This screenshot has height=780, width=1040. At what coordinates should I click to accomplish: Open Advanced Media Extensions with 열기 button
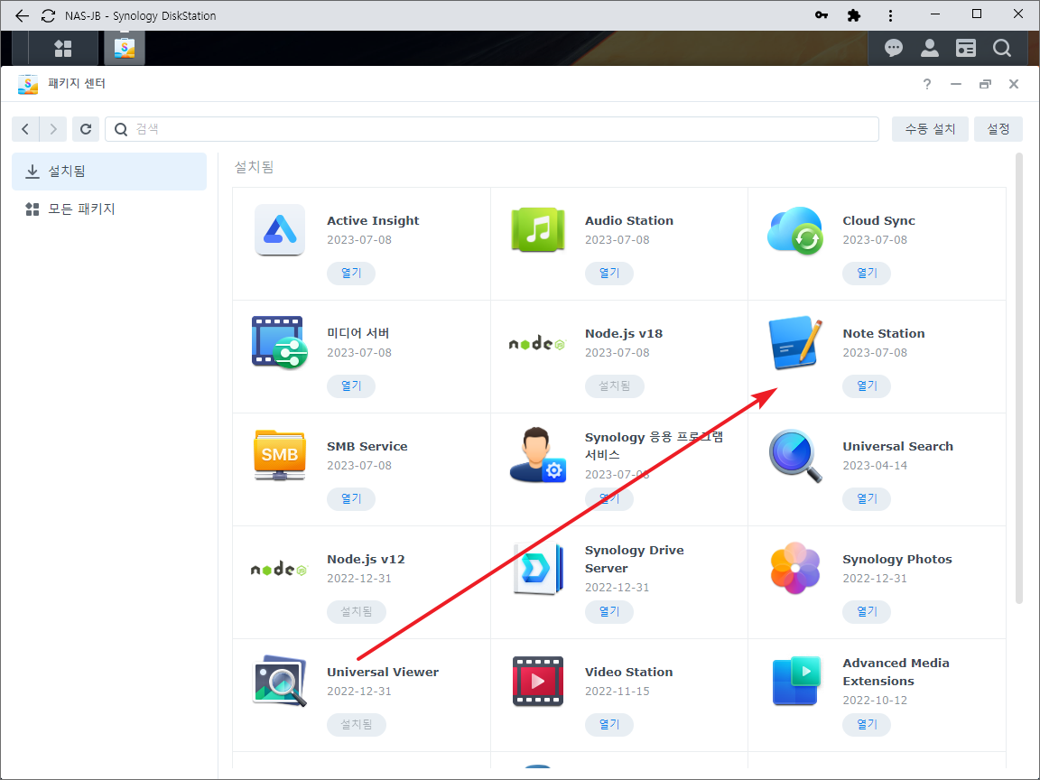867,724
